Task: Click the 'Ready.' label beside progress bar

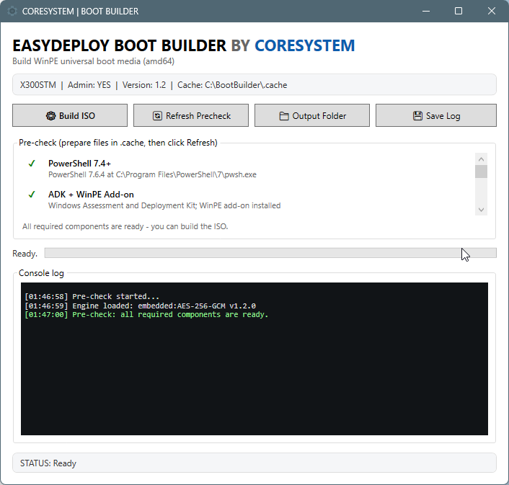Action: 25,254
